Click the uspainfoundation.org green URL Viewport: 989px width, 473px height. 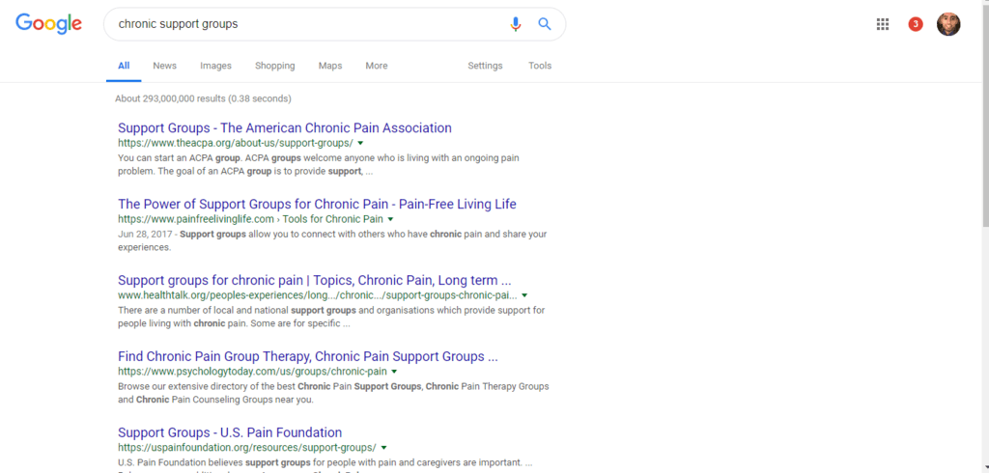[246, 448]
